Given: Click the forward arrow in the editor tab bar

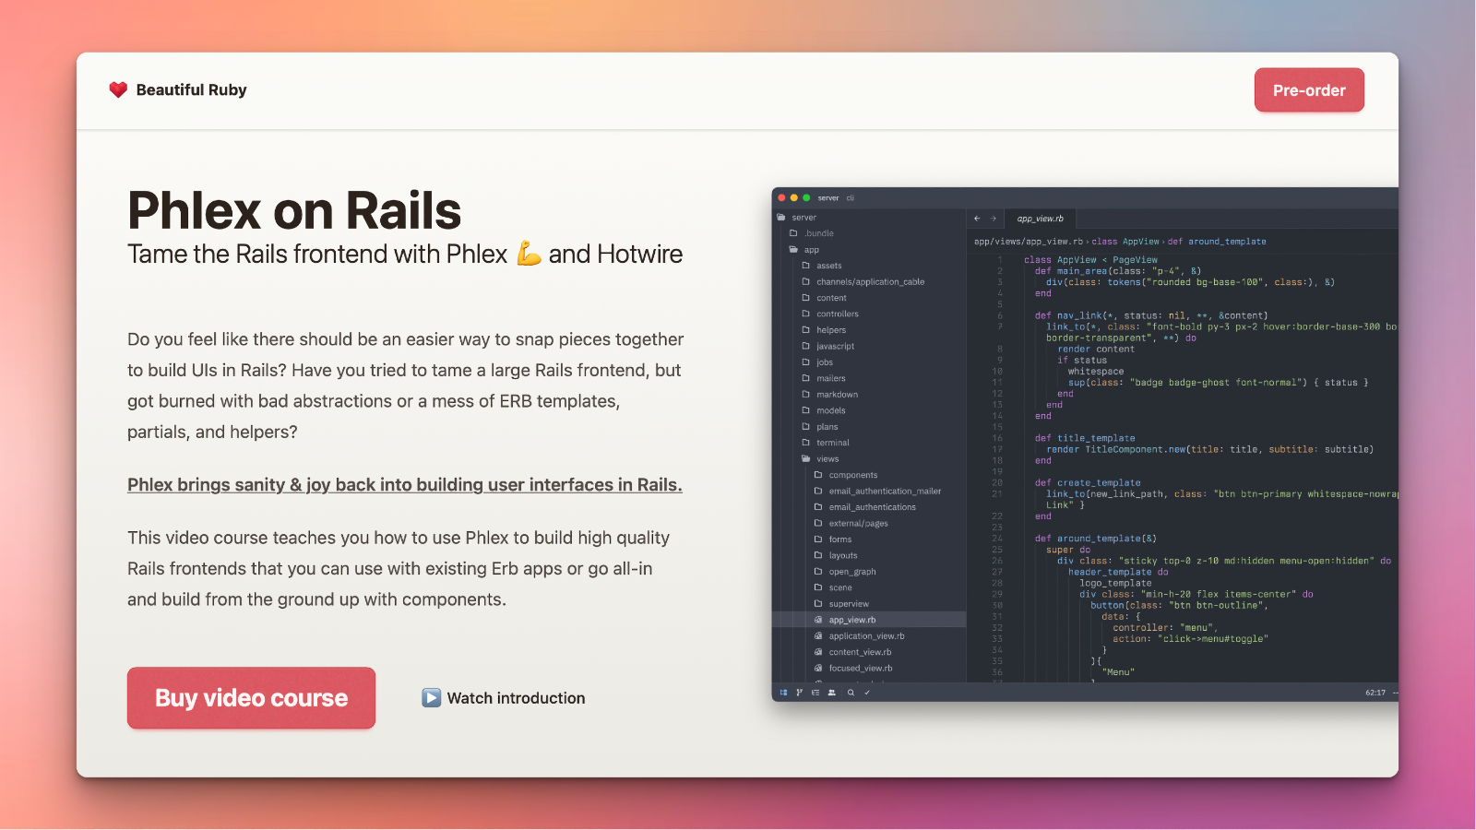Looking at the screenshot, I should [x=994, y=219].
